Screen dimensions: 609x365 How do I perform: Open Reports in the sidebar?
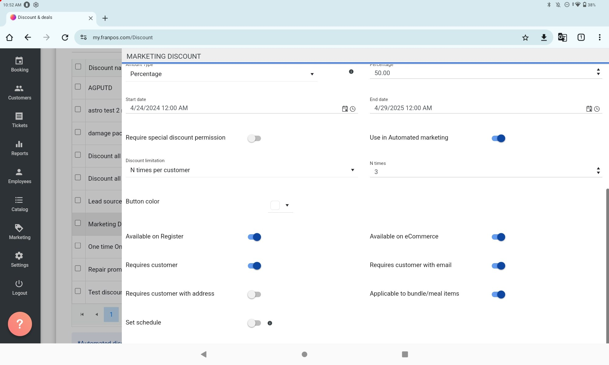coord(20,148)
